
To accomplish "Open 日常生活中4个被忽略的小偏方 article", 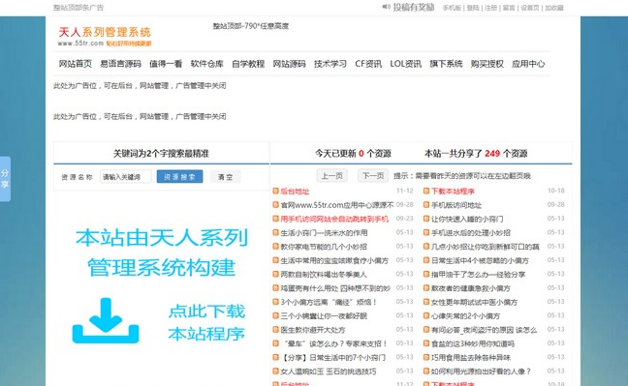I will point(481,260).
